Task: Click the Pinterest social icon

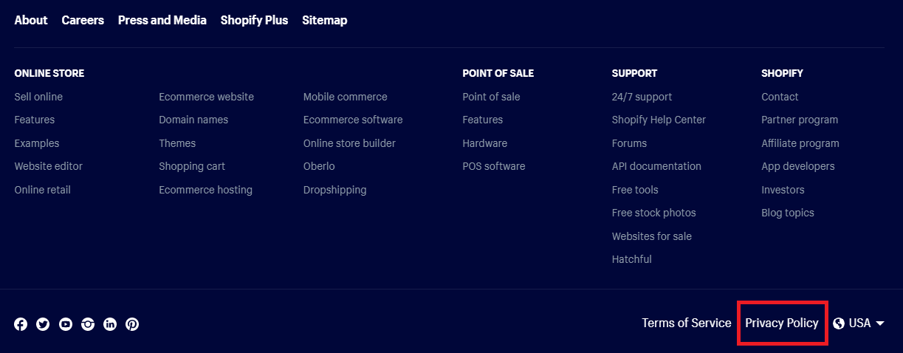Action: [x=132, y=324]
